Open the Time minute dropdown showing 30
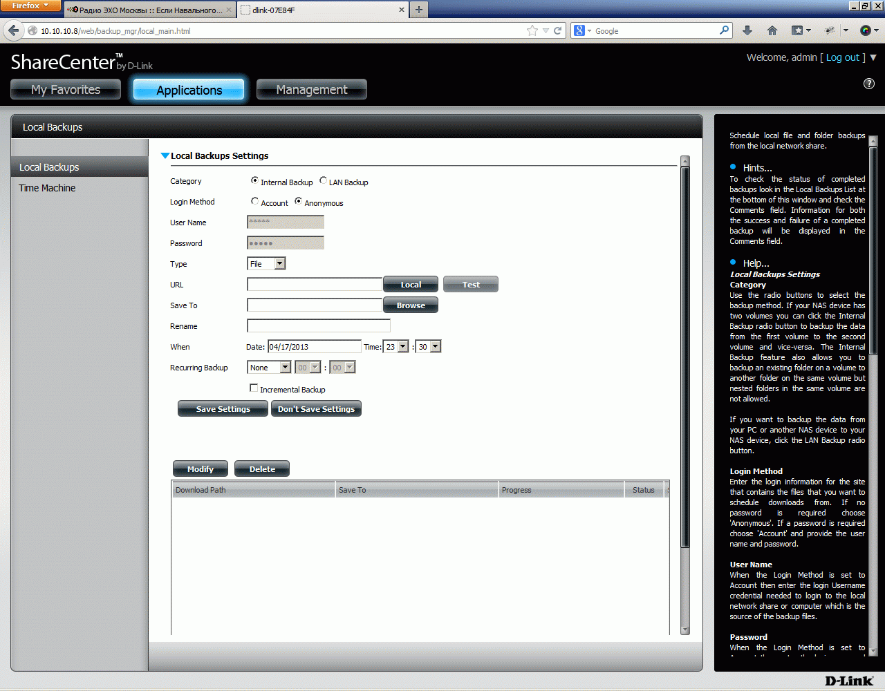Image resolution: width=885 pixels, height=691 pixels. click(x=428, y=346)
